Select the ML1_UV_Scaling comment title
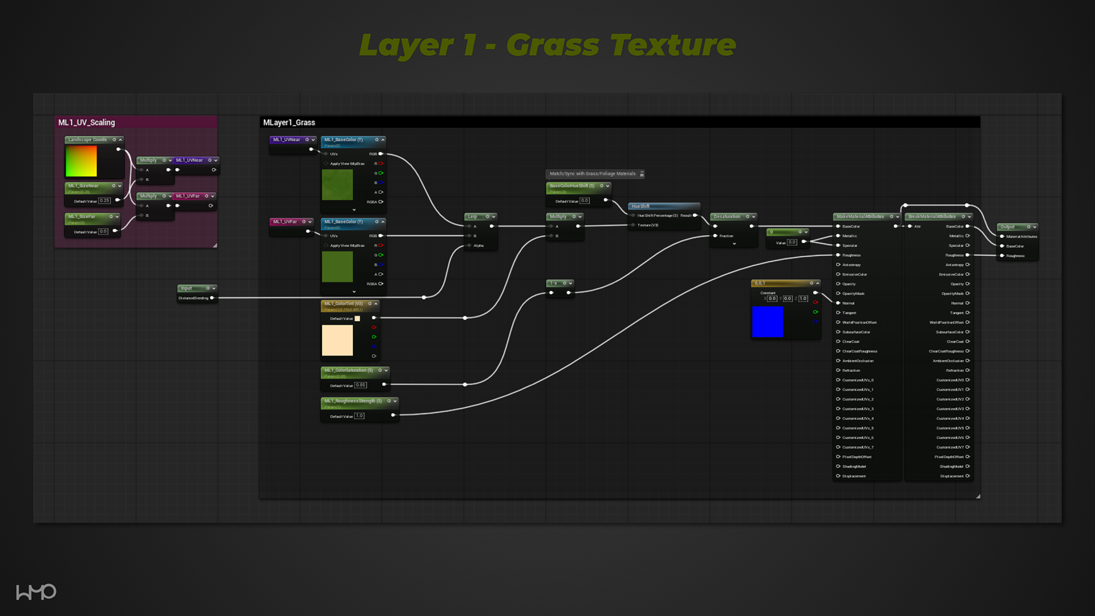 87,123
